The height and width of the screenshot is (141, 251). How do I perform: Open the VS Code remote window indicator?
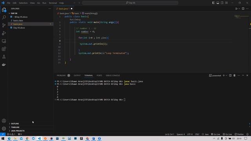coord(3,134)
